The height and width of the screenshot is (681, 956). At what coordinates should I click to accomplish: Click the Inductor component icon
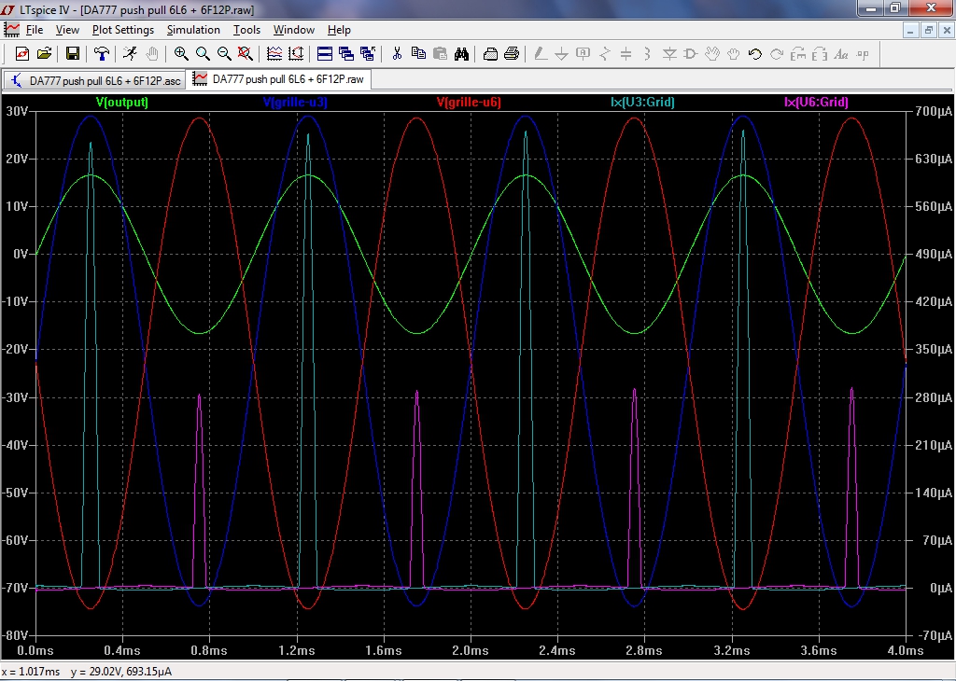pyautogui.click(x=647, y=54)
